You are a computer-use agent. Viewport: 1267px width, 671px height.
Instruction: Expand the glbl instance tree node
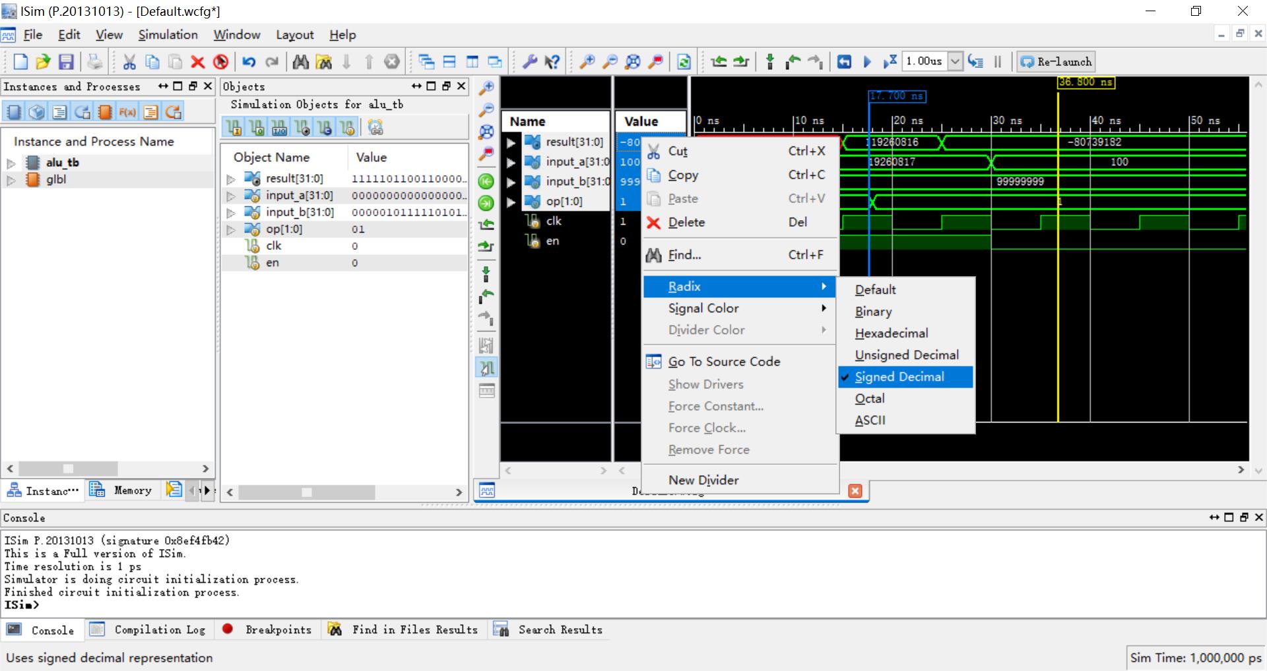(x=11, y=180)
